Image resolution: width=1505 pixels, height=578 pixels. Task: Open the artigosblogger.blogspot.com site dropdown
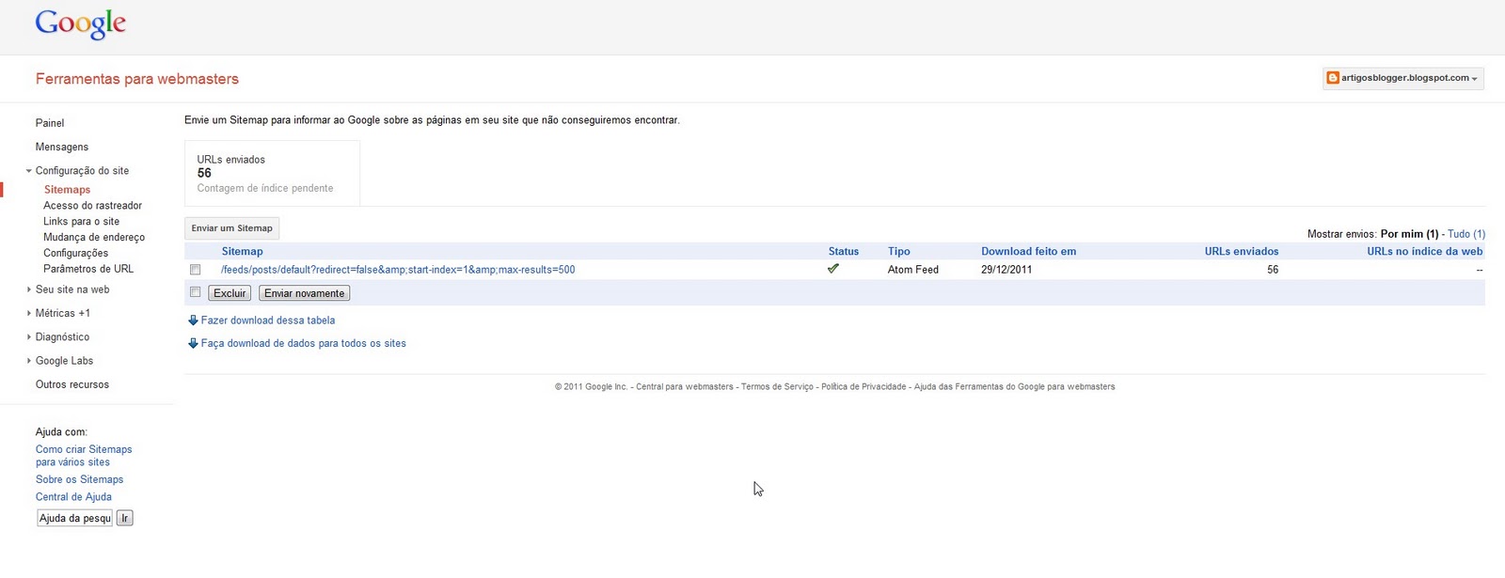1402,78
